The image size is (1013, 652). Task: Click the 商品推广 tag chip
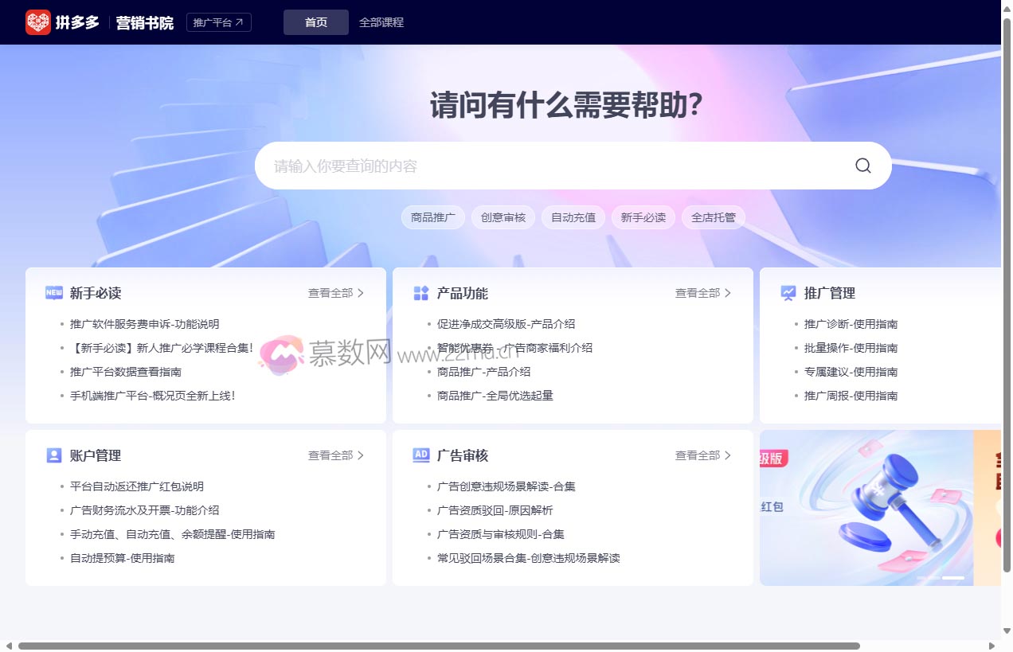[432, 217]
